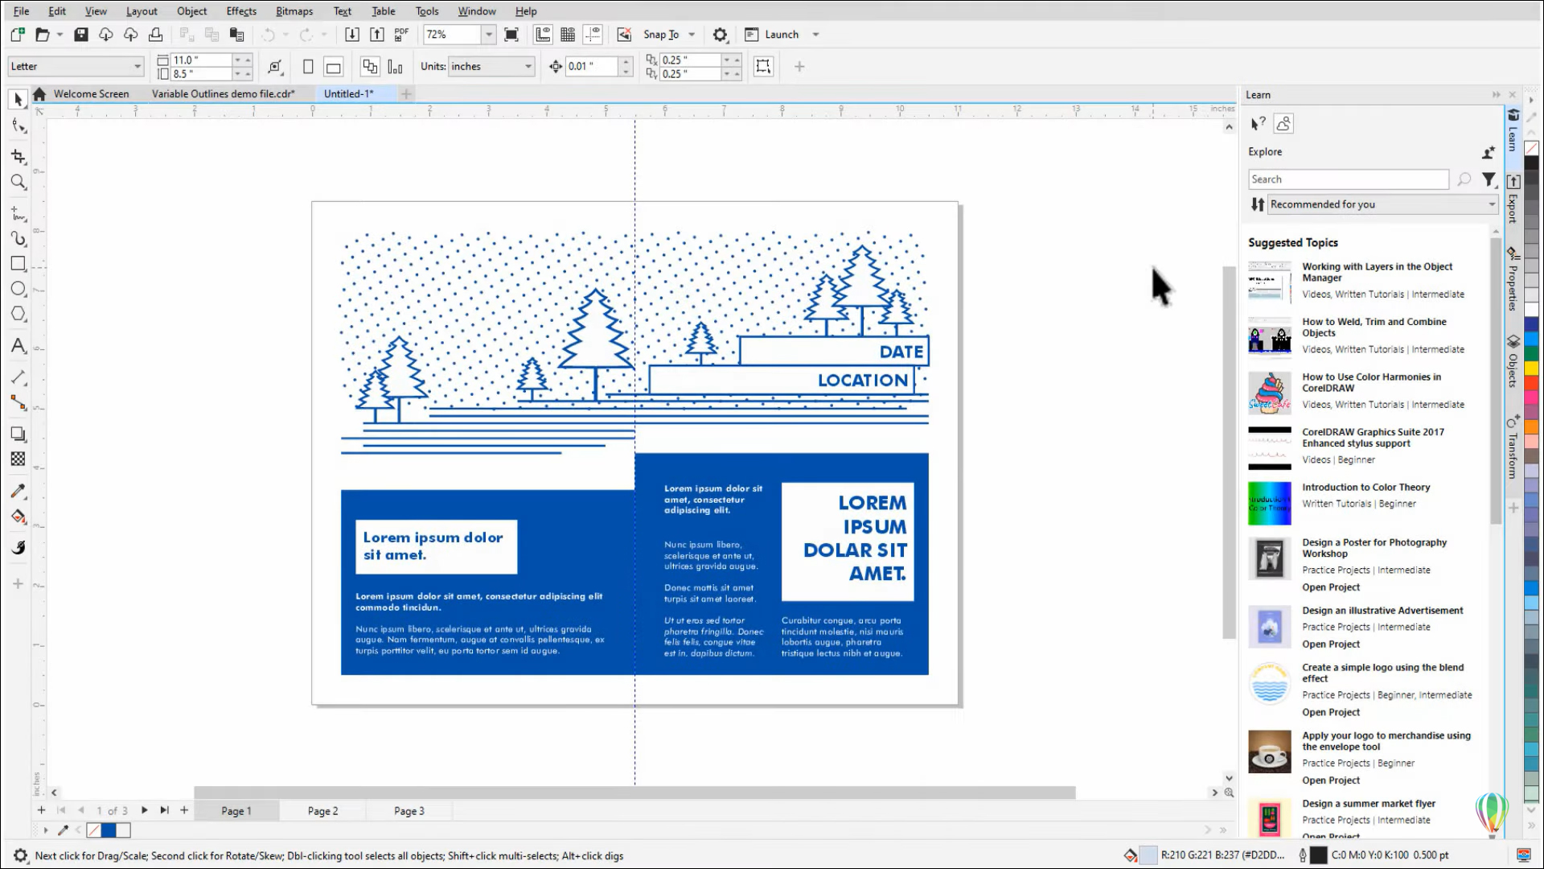Pick the Rectangle tool
This screenshot has height=869, width=1544.
click(x=18, y=263)
